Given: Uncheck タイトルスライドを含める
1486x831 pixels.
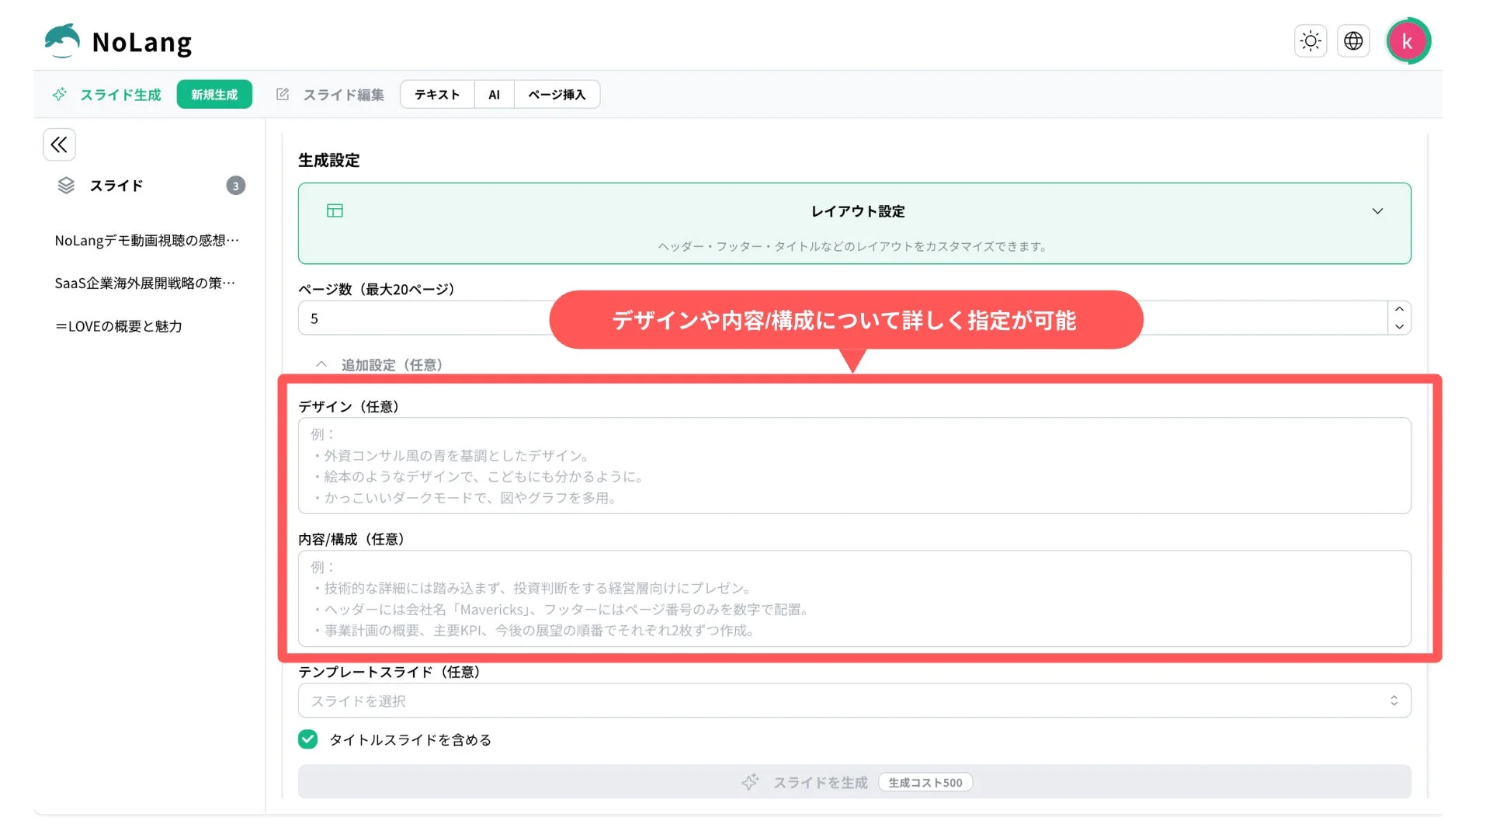Looking at the screenshot, I should pos(307,739).
